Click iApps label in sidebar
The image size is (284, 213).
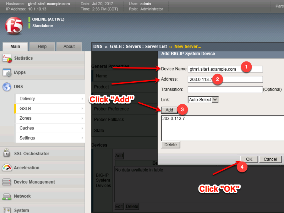click(20, 72)
